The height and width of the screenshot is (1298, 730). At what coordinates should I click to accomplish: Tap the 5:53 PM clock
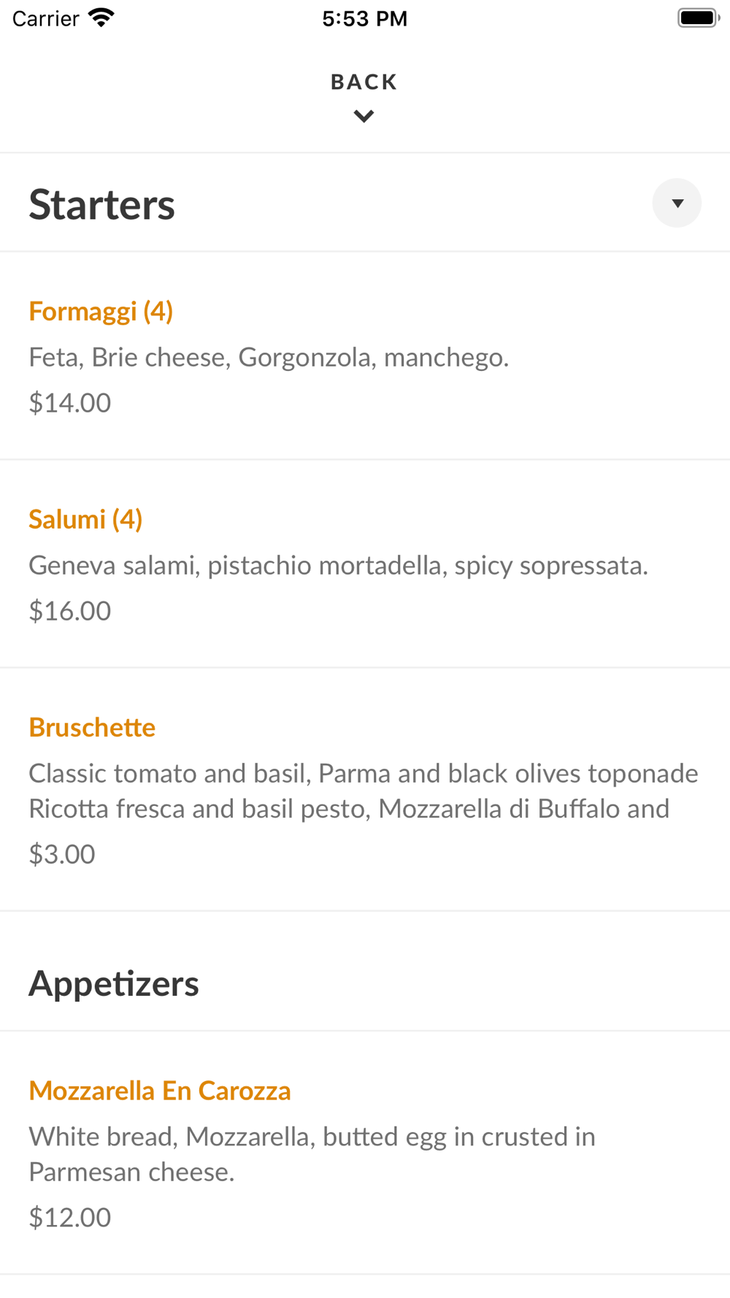point(364,18)
